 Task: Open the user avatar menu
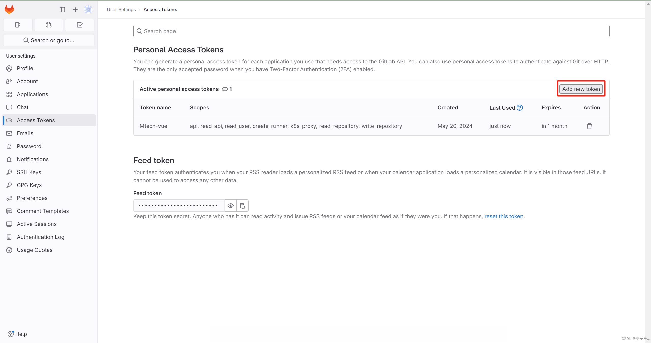click(x=88, y=10)
